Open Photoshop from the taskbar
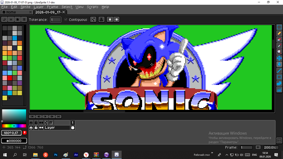This screenshot has width=283, height=159. click(x=56, y=155)
